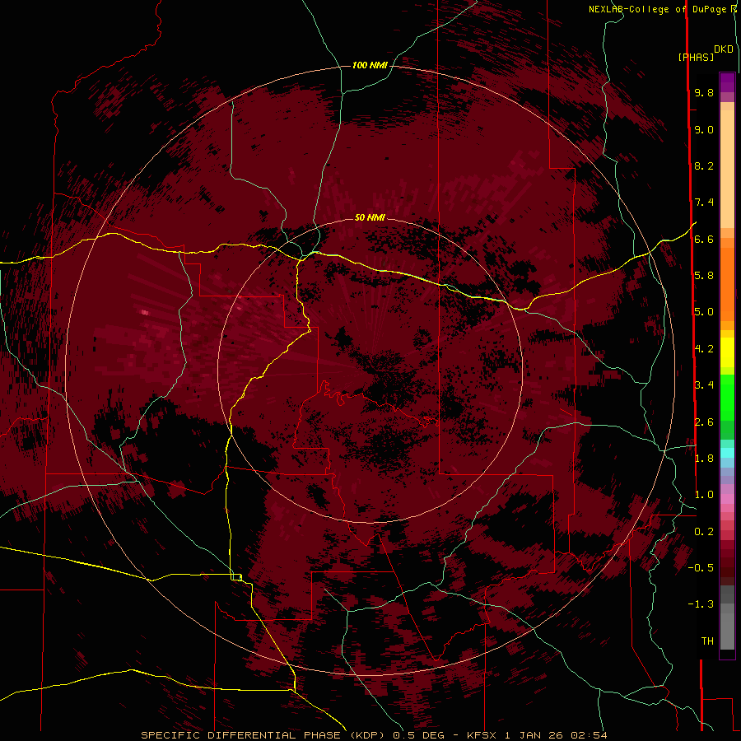Click the pink segment of the color scale
Screen dimensions: 741x741
click(x=727, y=499)
